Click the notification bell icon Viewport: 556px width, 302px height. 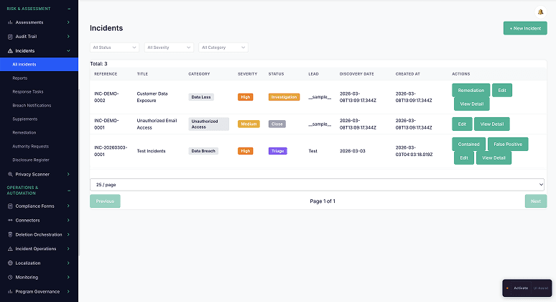[x=540, y=12]
